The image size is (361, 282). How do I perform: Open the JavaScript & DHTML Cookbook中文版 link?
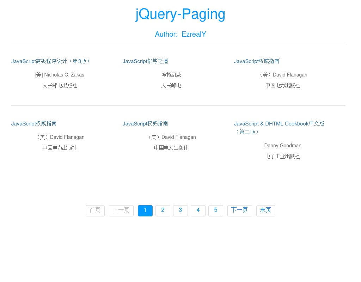point(279,124)
